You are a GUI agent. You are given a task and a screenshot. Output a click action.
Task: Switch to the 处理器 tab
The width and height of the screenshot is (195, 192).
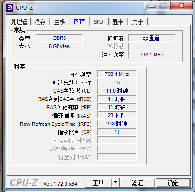pyautogui.click(x=19, y=22)
